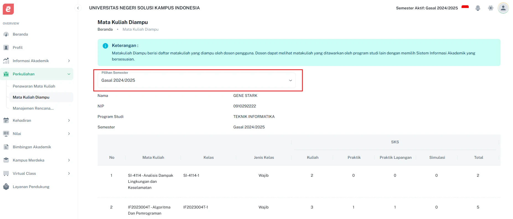Screen dimensions: 513x219
Task: Click the 'GENE STARK' name value
Action: tap(245, 96)
